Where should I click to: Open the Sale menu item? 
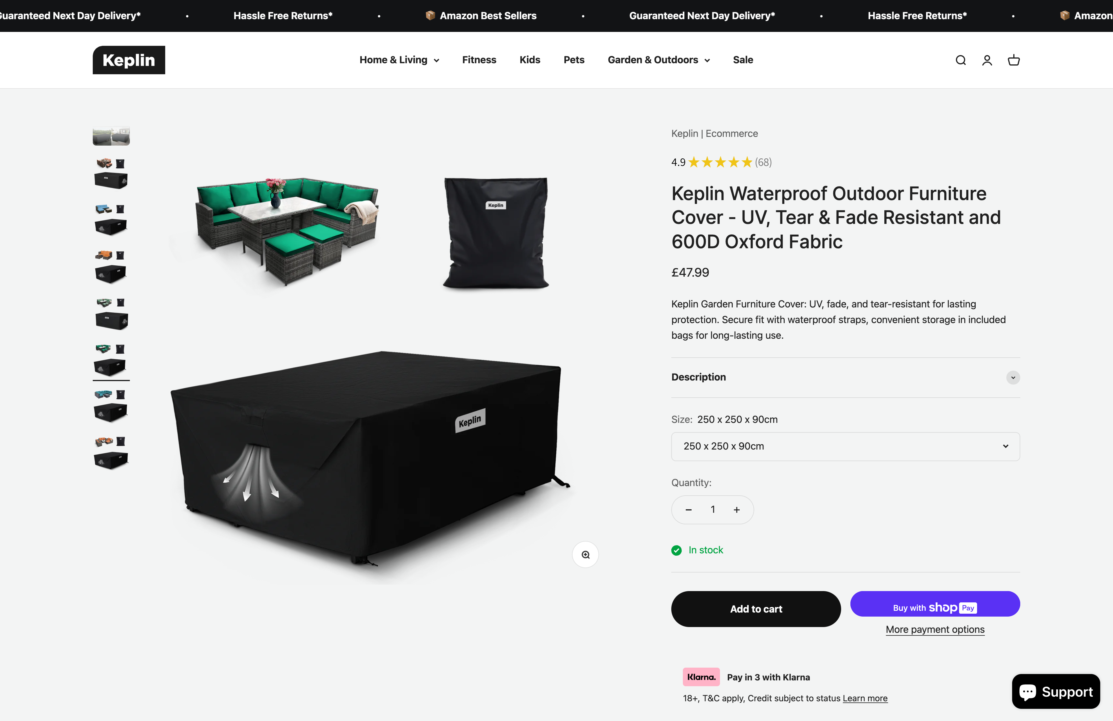(x=743, y=60)
